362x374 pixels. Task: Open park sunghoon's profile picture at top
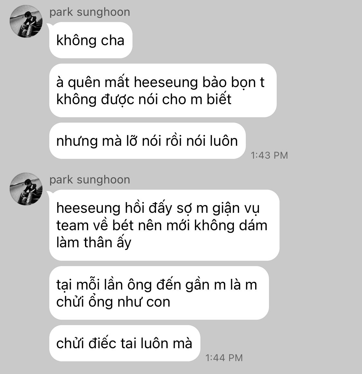[x=26, y=21]
